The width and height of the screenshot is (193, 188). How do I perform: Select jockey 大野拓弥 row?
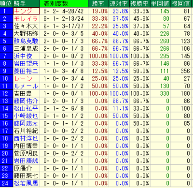point(26,34)
